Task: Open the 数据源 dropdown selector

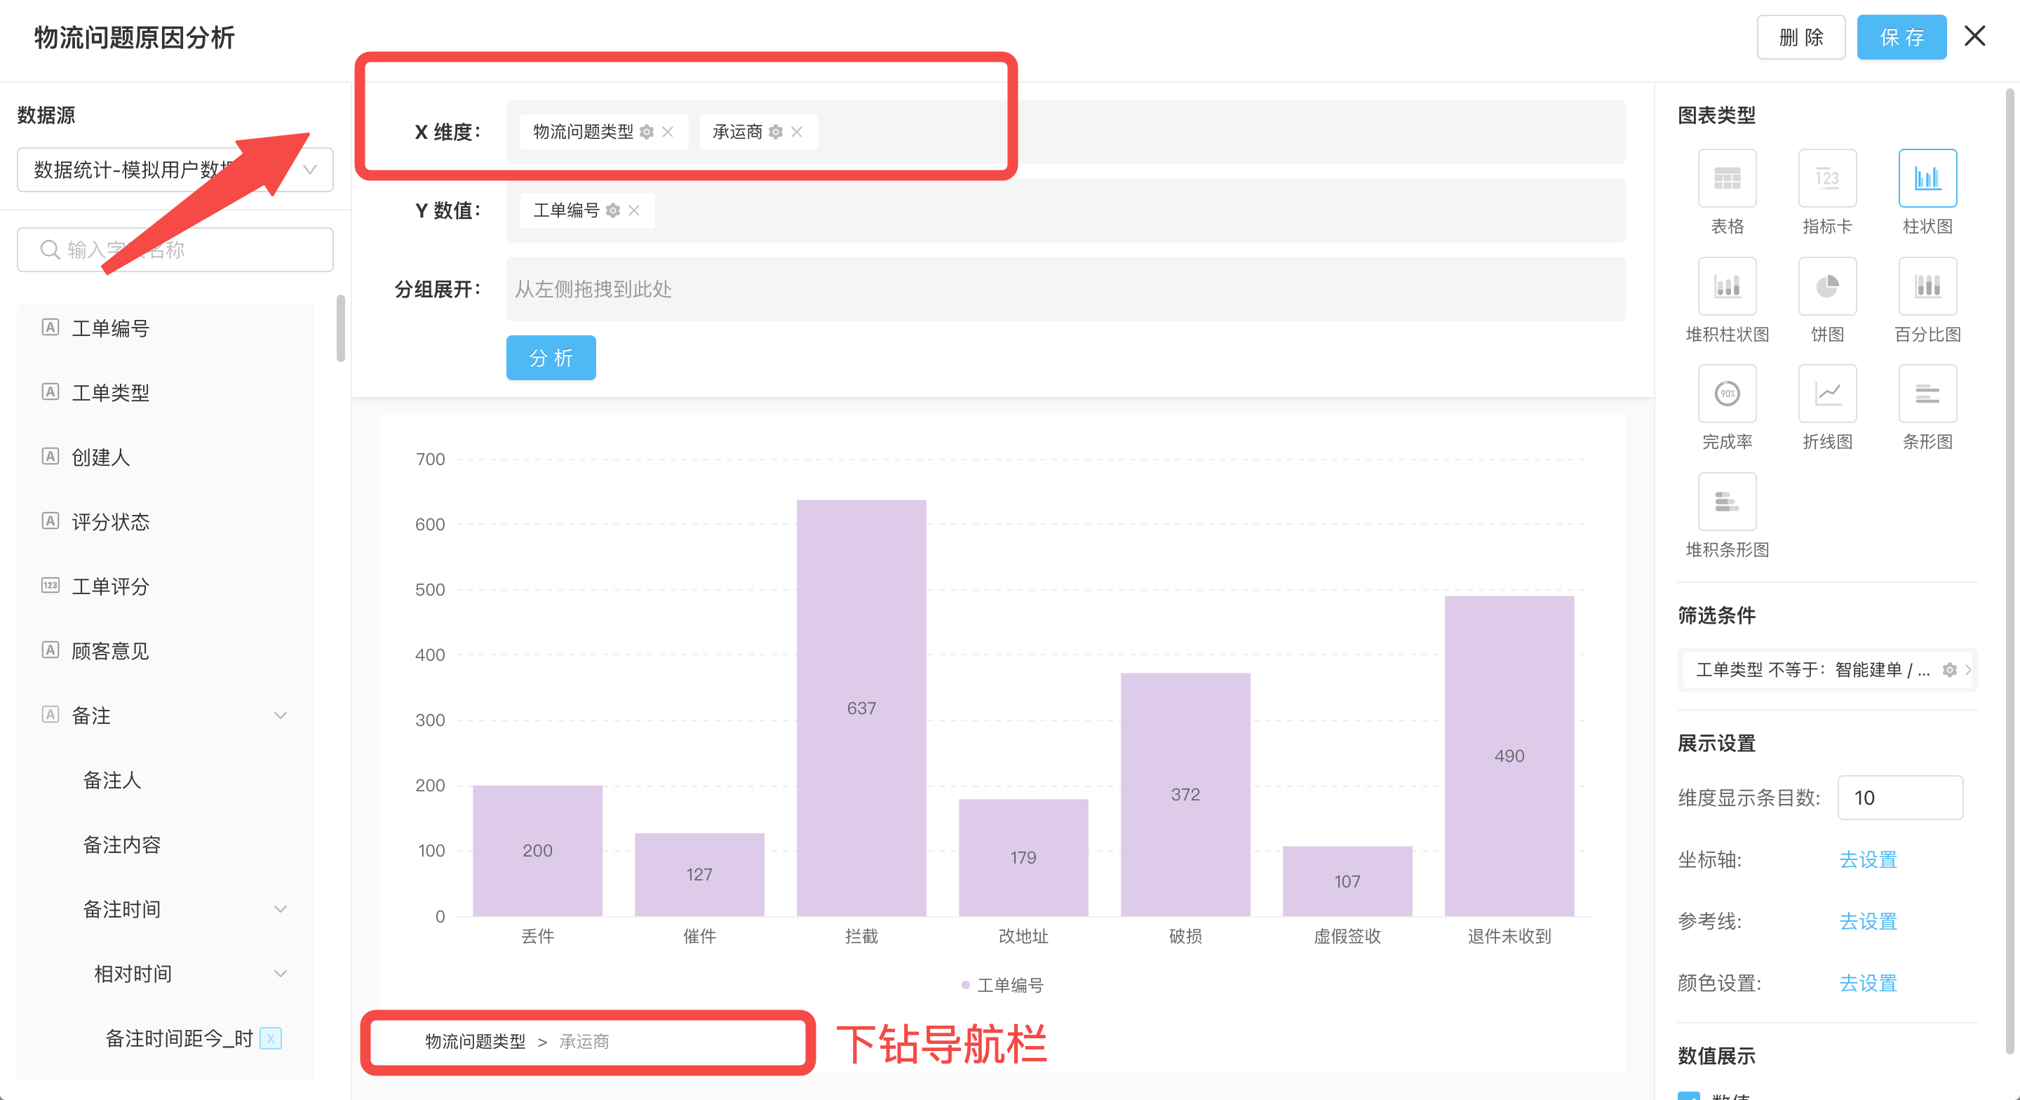Action: pyautogui.click(x=175, y=170)
